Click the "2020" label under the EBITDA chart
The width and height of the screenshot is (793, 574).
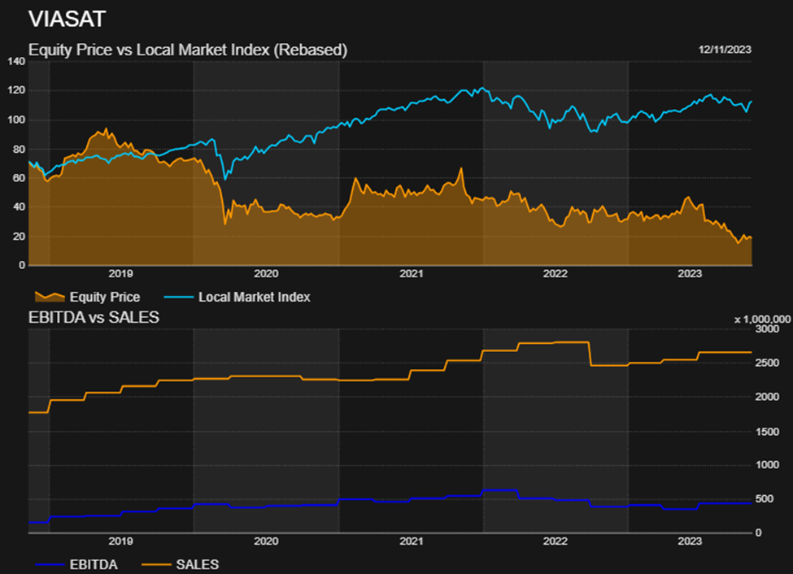[266, 541]
